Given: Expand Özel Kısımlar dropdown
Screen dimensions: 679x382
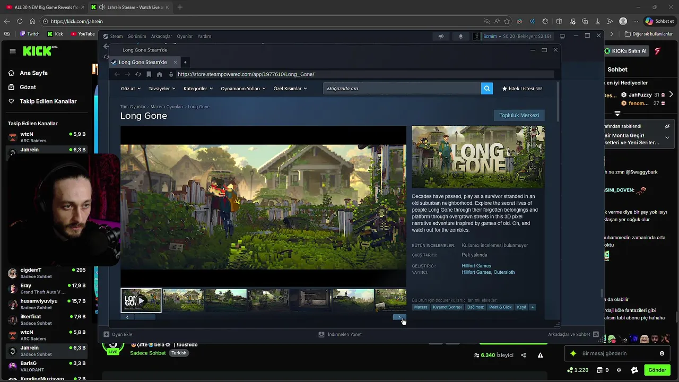Looking at the screenshot, I should point(290,89).
